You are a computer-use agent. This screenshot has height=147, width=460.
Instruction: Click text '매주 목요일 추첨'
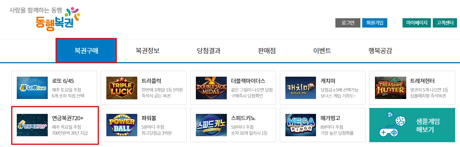66,127
